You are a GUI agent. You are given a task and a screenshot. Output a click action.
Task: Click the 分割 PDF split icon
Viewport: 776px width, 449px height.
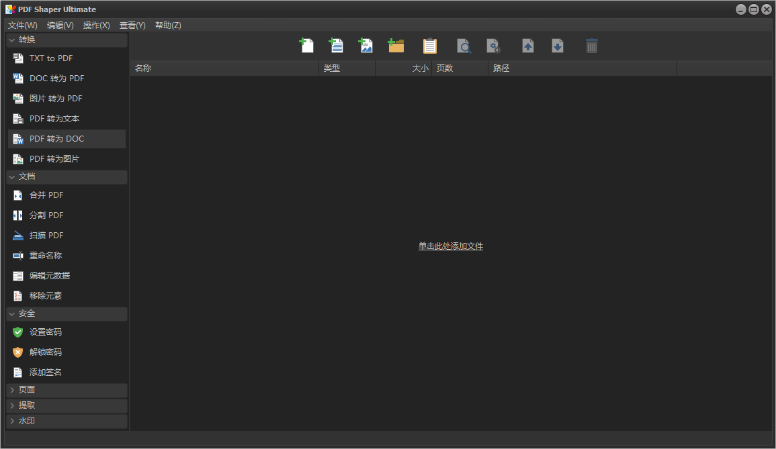click(18, 215)
